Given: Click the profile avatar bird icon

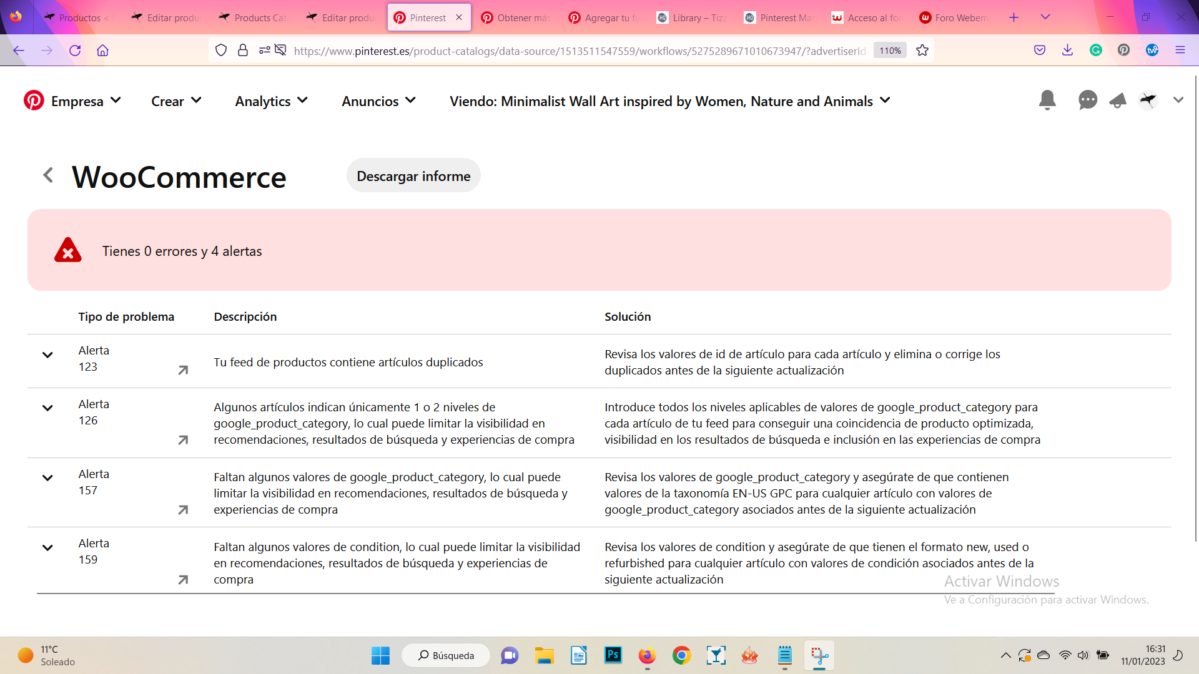Looking at the screenshot, I should (x=1148, y=100).
